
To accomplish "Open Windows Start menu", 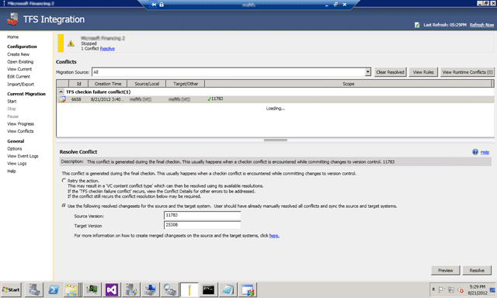I will pos(11,289).
